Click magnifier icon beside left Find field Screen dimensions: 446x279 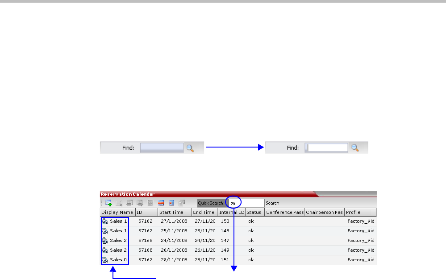coord(190,148)
